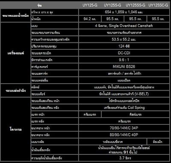Select the 80/90-14M/C 40P rear tire cell

[x=124, y=135]
